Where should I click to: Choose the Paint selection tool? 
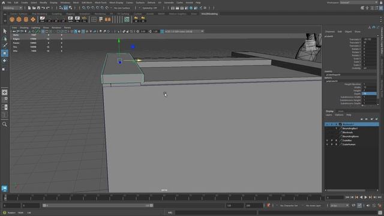click(5, 46)
